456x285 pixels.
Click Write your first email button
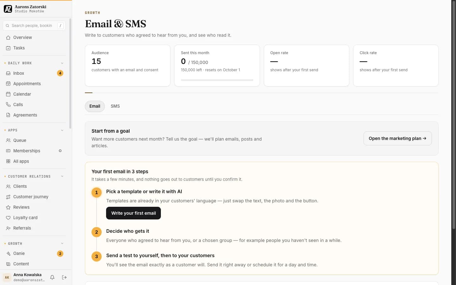(x=133, y=213)
